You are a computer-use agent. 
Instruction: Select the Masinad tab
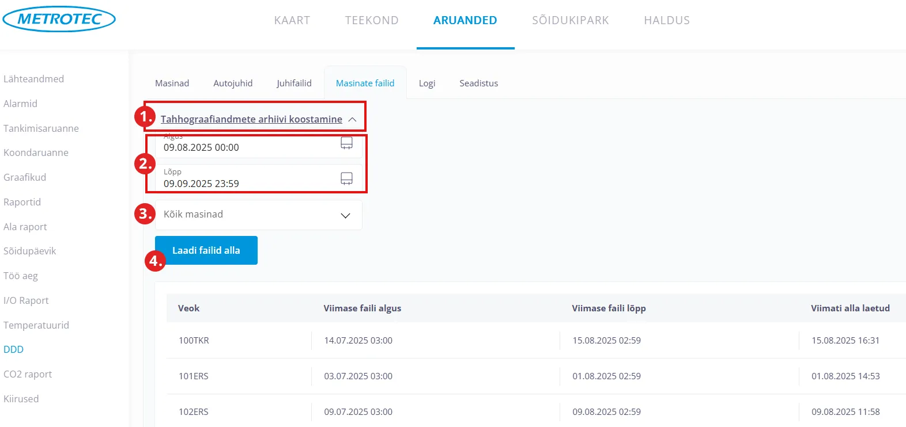pos(172,83)
